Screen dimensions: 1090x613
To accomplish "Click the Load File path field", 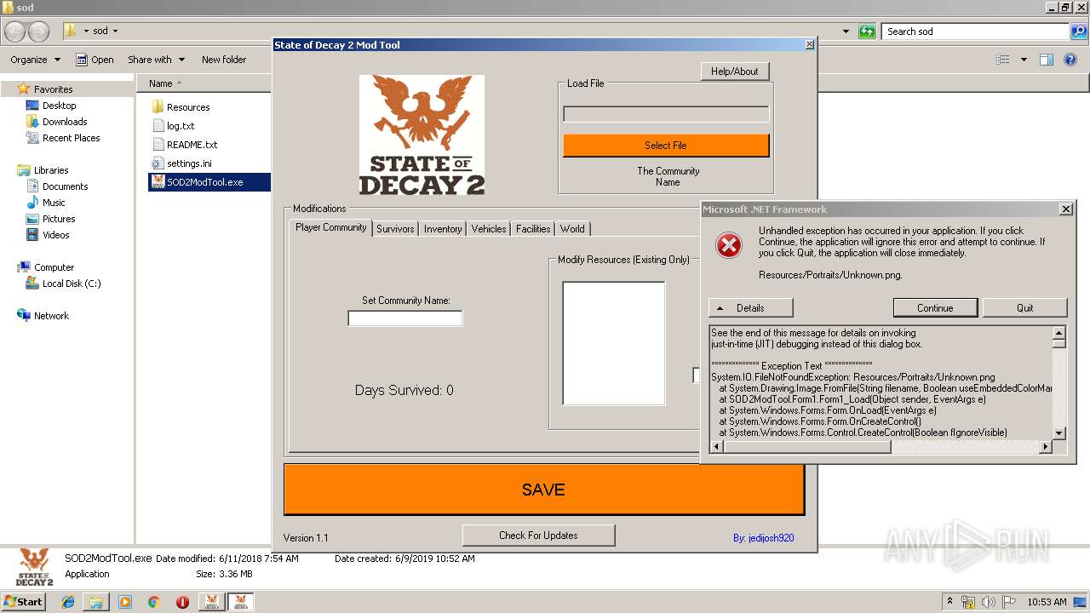I will tap(666, 114).
